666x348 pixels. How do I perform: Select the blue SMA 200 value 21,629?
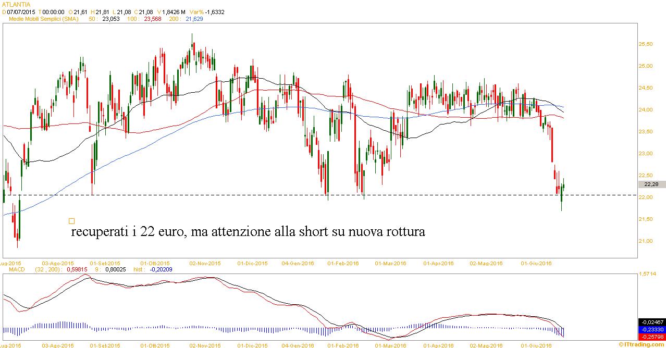coord(194,19)
